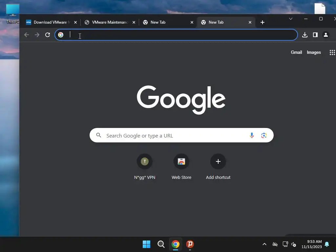Screen dimensions: 336x252
Task: Click the magnifier icon in search box
Action: (98, 135)
